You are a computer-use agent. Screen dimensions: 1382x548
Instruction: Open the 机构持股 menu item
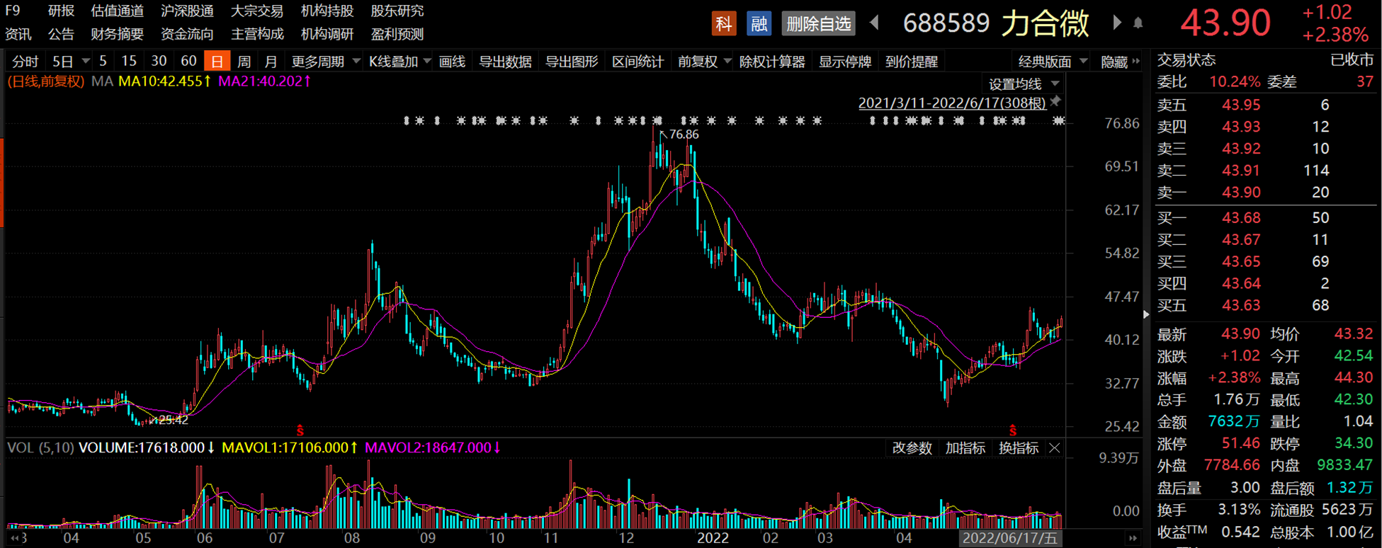point(327,11)
